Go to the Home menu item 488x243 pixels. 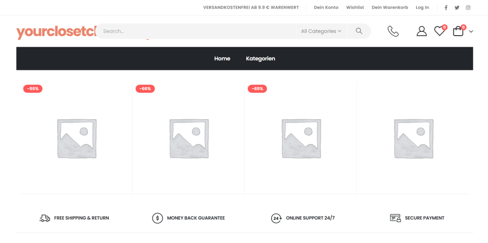[x=222, y=58]
